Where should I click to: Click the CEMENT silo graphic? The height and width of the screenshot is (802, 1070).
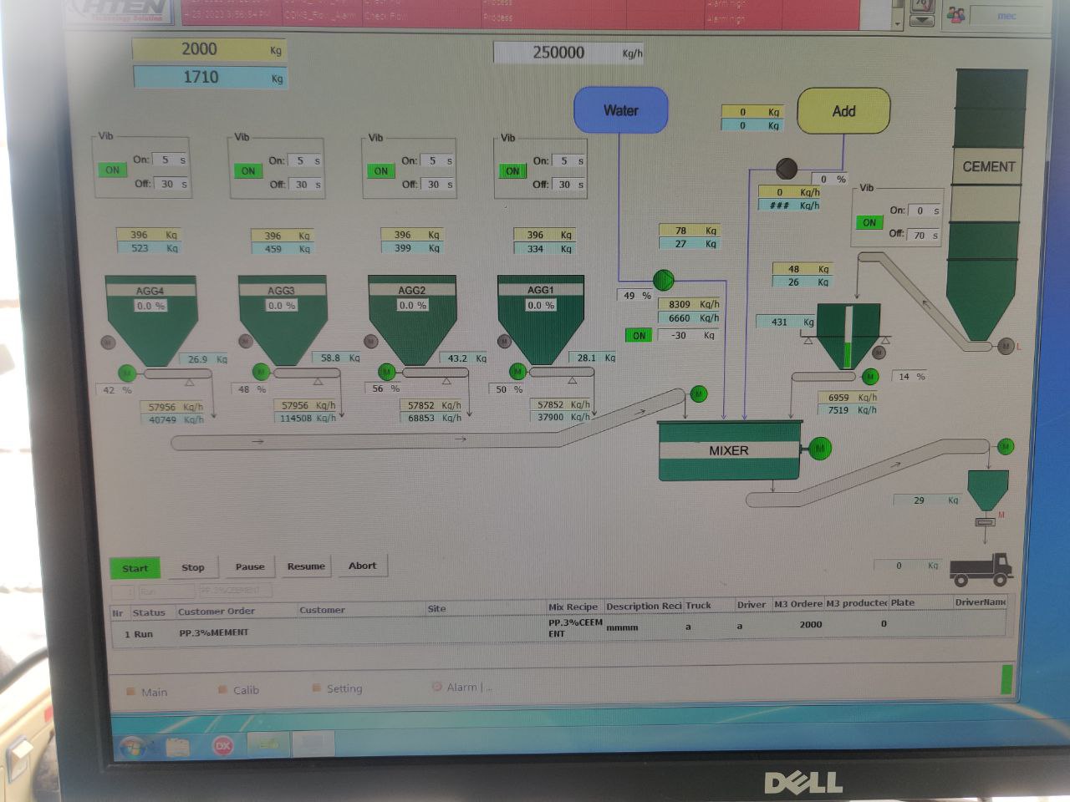(989, 205)
